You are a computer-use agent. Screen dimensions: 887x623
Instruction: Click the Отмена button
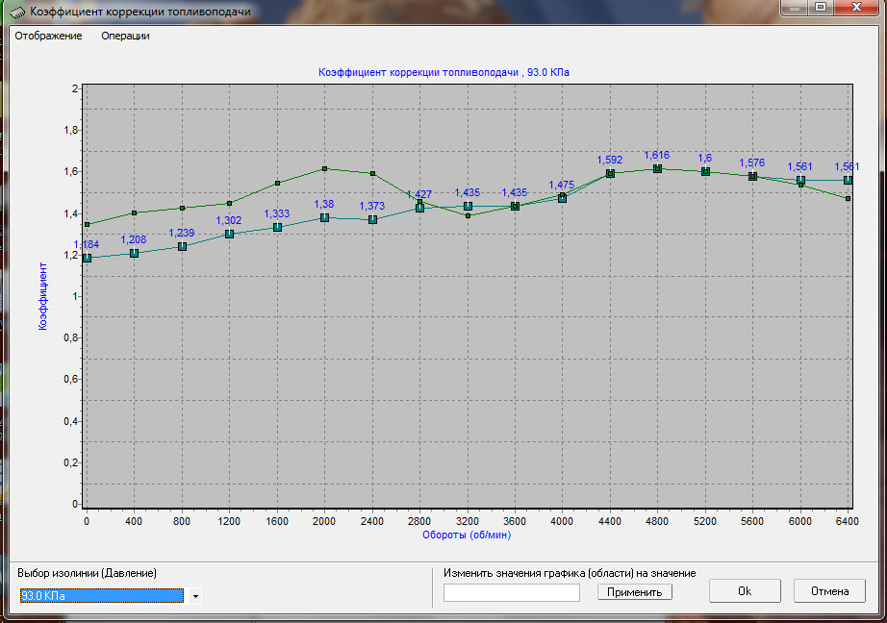click(829, 591)
